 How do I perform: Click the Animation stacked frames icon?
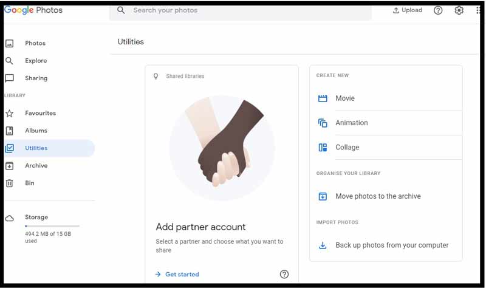323,123
